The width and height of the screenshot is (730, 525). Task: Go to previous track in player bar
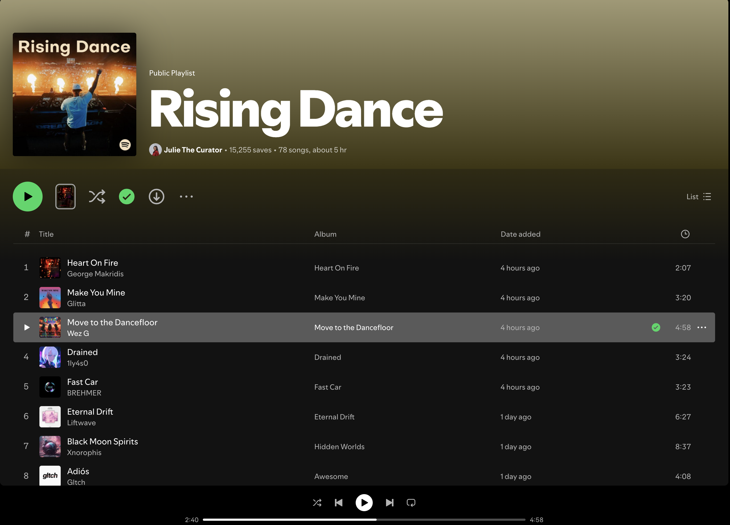339,502
